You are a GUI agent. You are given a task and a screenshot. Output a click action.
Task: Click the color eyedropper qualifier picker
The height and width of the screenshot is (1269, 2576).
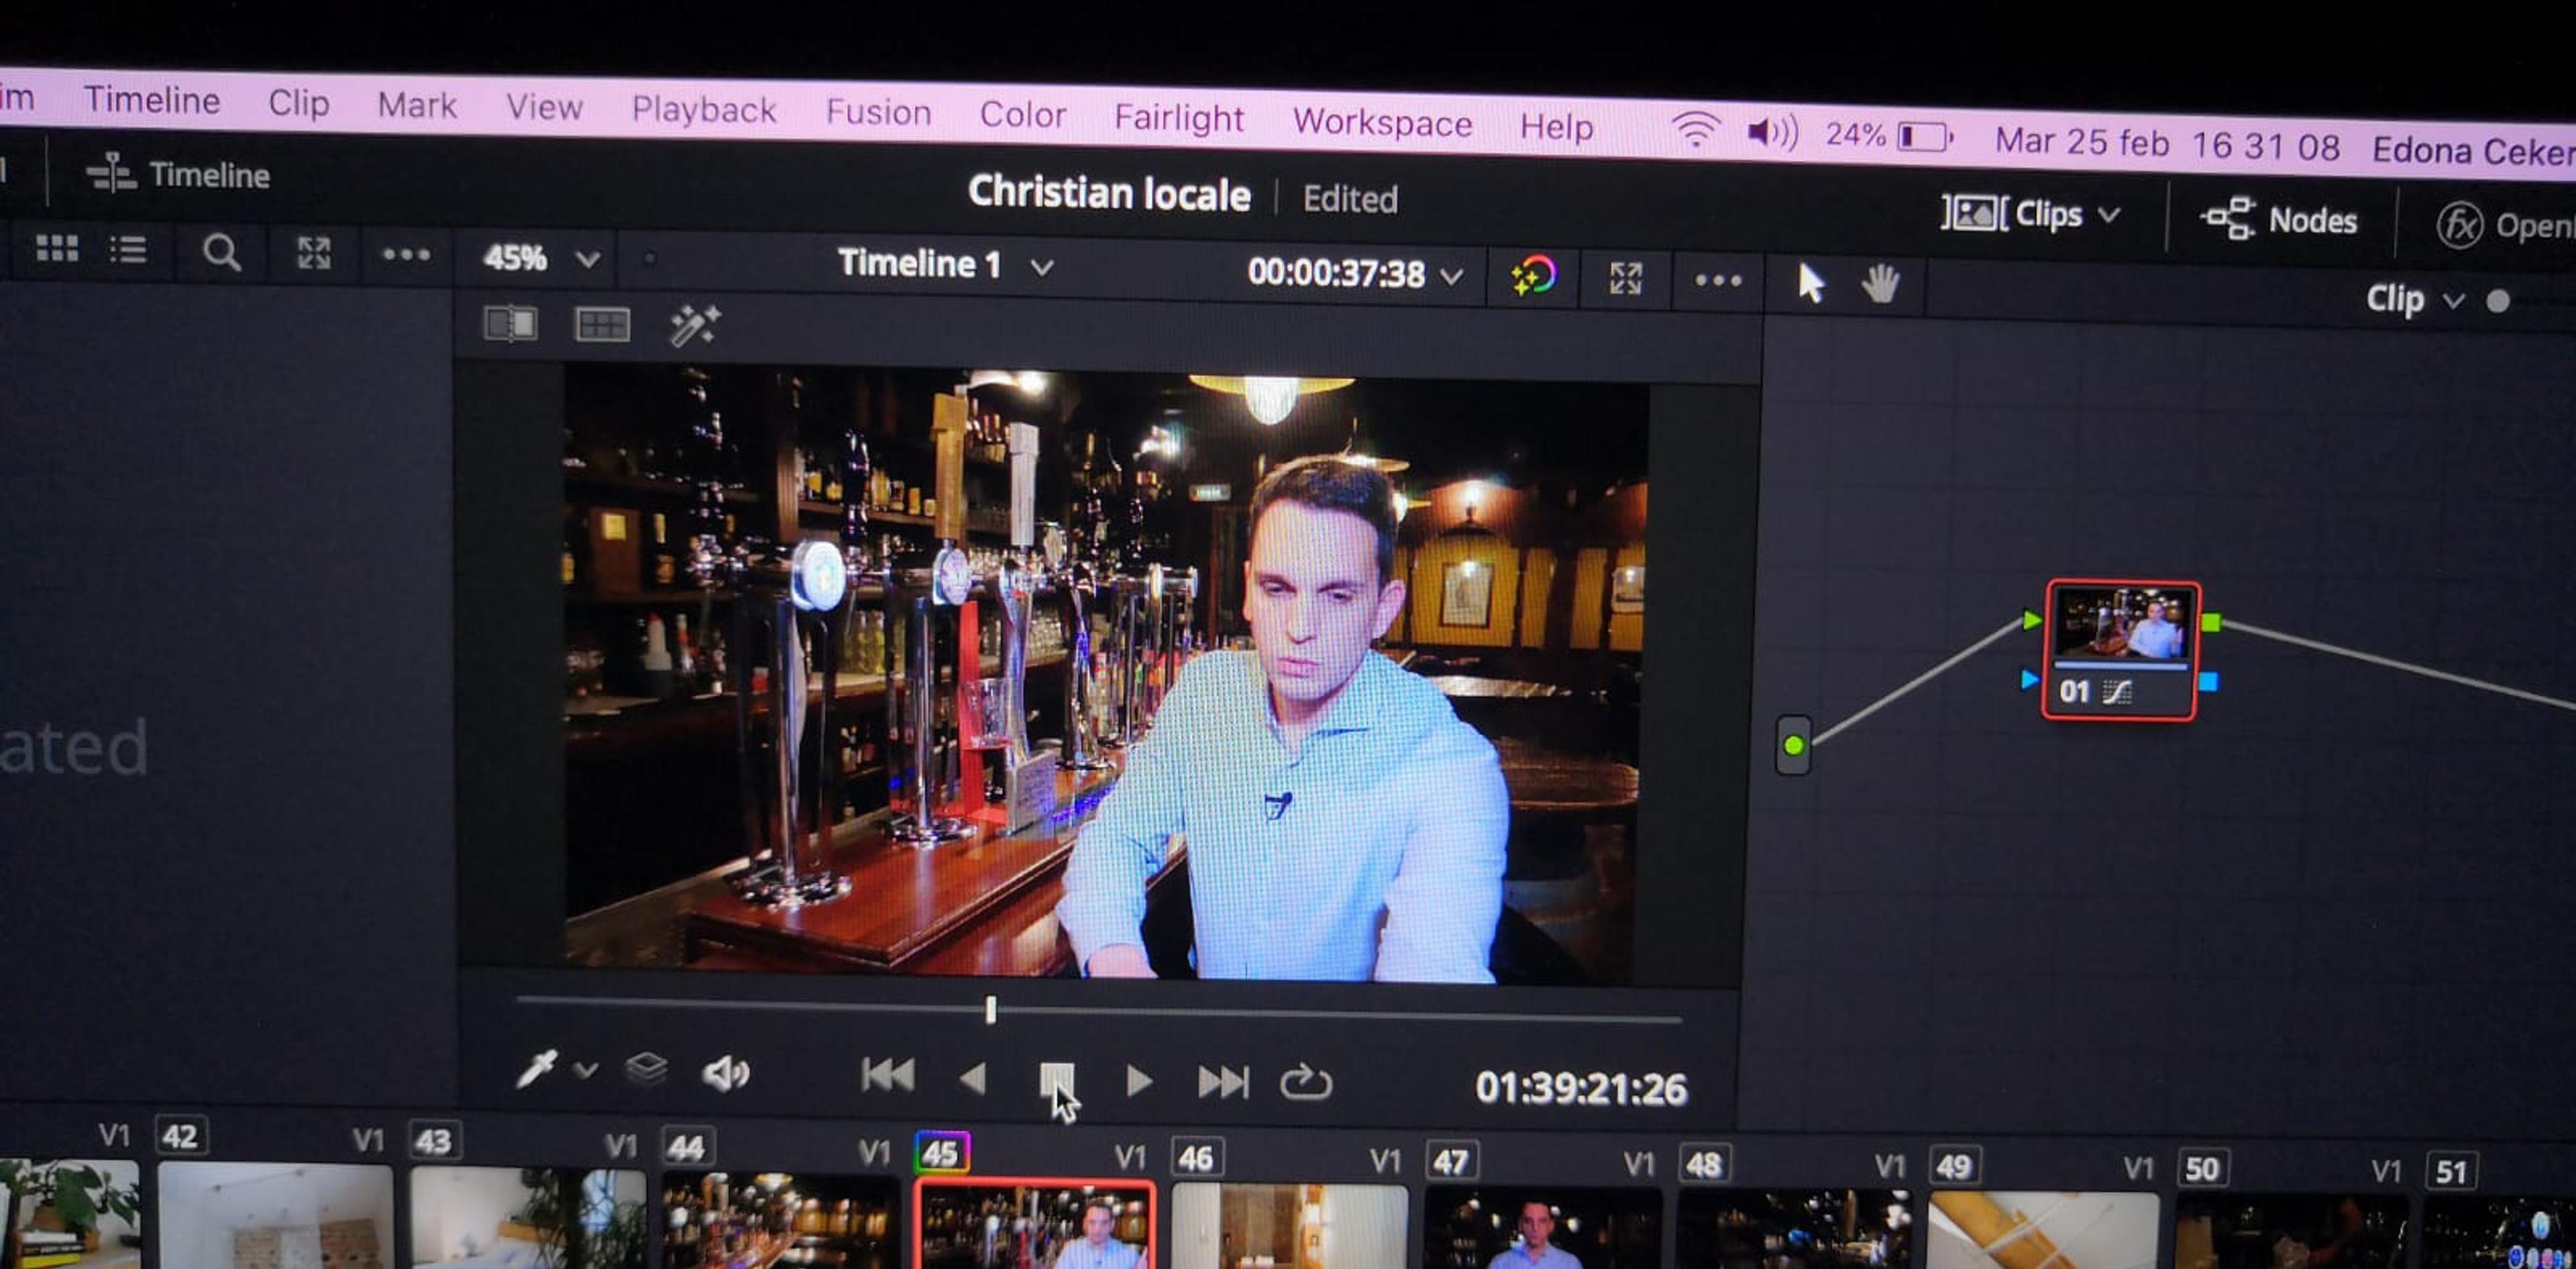tap(536, 1069)
